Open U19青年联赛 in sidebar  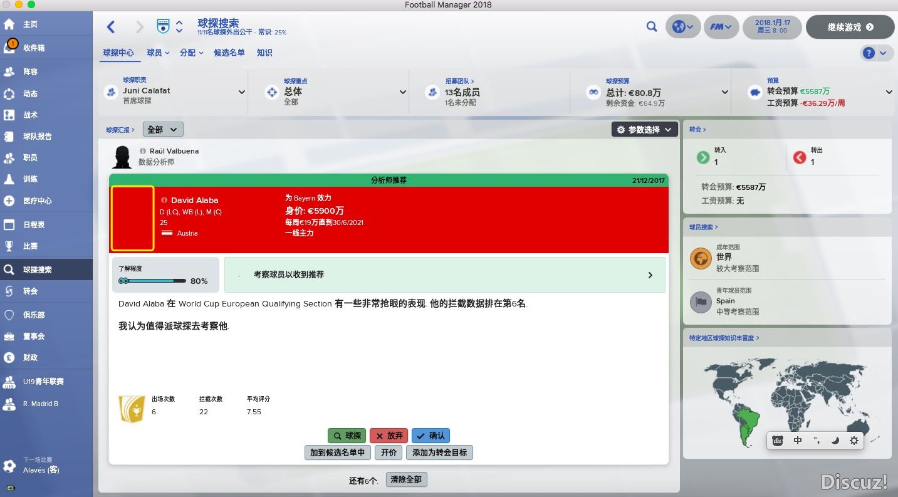(x=46, y=381)
